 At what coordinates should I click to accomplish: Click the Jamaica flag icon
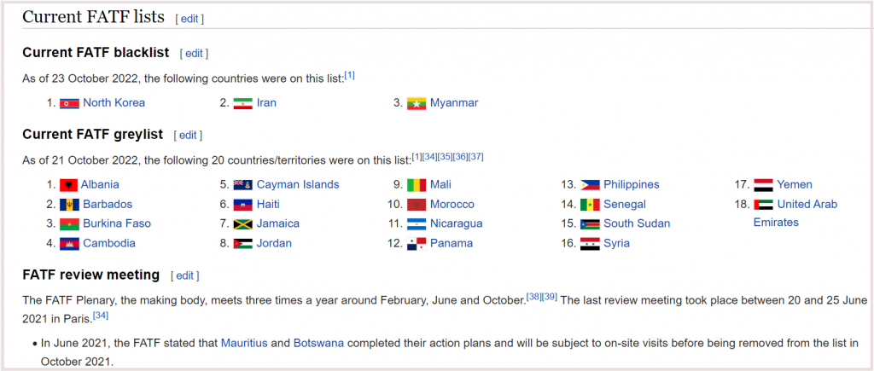242,224
